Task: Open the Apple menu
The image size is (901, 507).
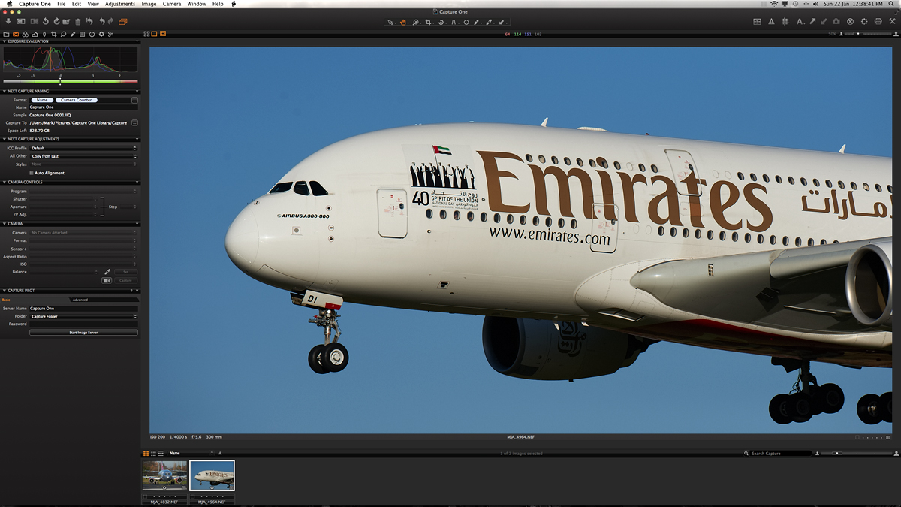Action: coord(9,4)
